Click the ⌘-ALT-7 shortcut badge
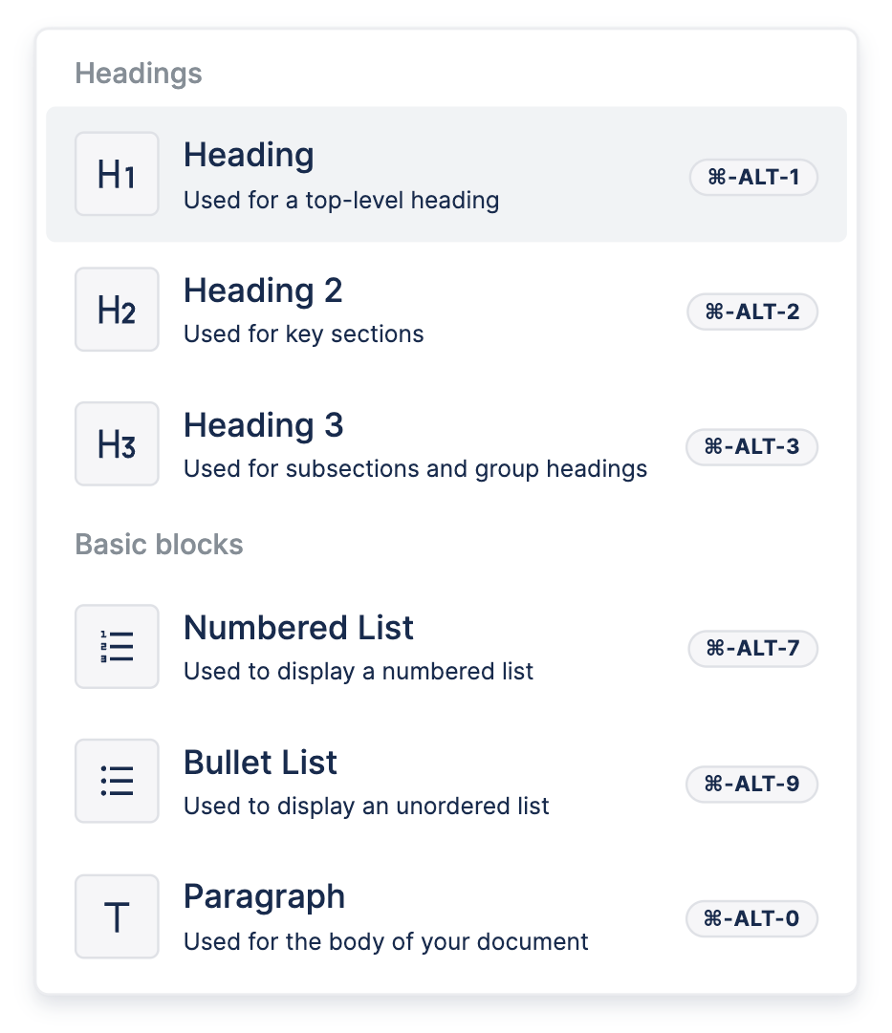The image size is (892, 1033). coord(753,649)
